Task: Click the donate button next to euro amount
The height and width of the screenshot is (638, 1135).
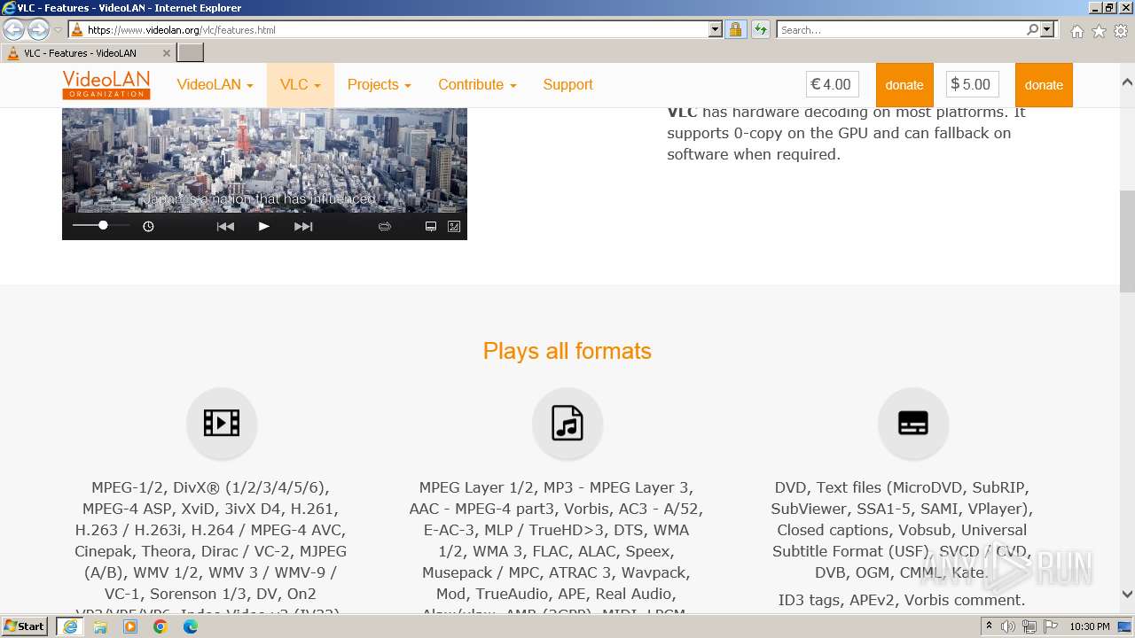Action: pyautogui.click(x=904, y=85)
